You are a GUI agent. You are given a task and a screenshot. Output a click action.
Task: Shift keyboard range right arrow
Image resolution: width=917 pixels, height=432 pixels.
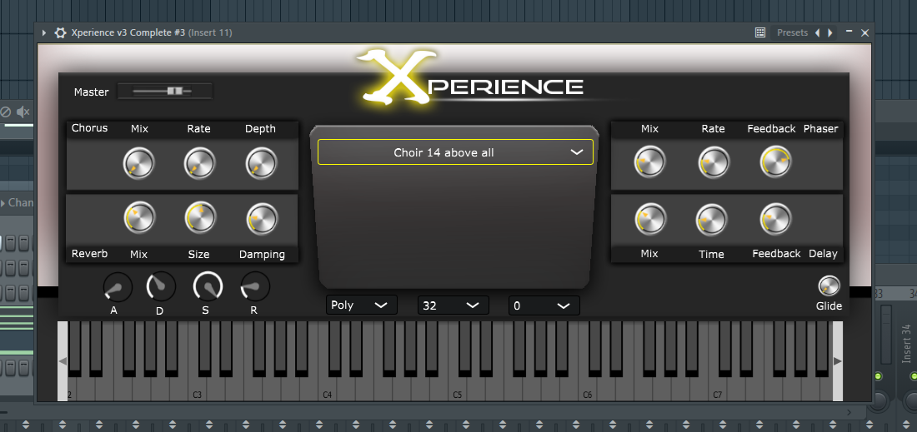click(838, 361)
